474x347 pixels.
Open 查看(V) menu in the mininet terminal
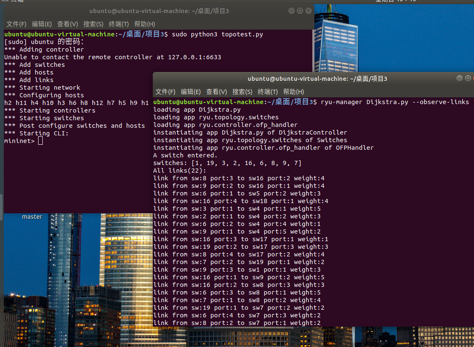pyautogui.click(x=68, y=24)
